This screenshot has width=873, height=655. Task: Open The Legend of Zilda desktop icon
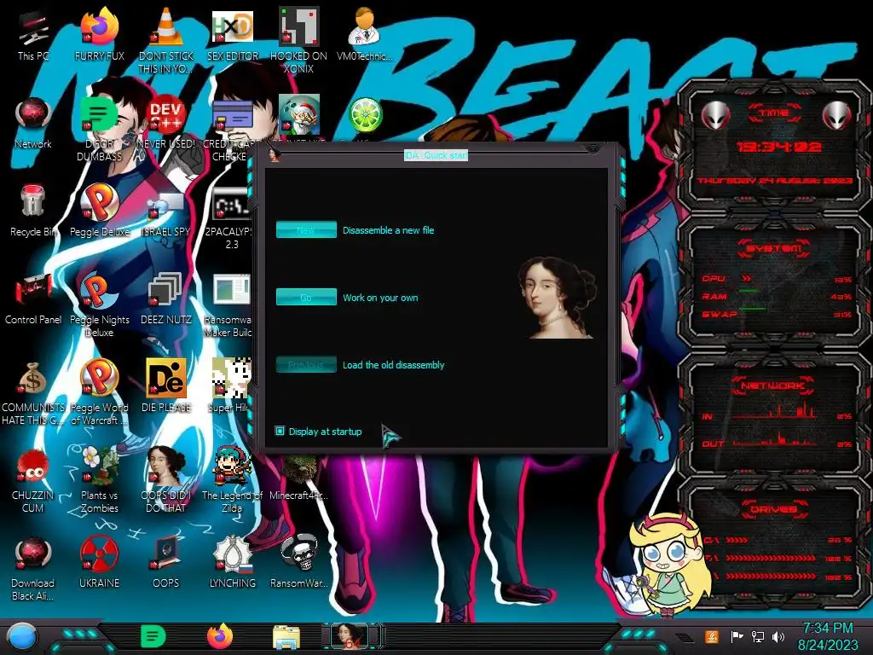click(x=232, y=480)
